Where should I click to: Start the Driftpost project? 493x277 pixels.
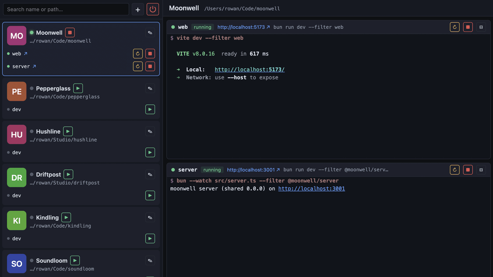click(68, 175)
